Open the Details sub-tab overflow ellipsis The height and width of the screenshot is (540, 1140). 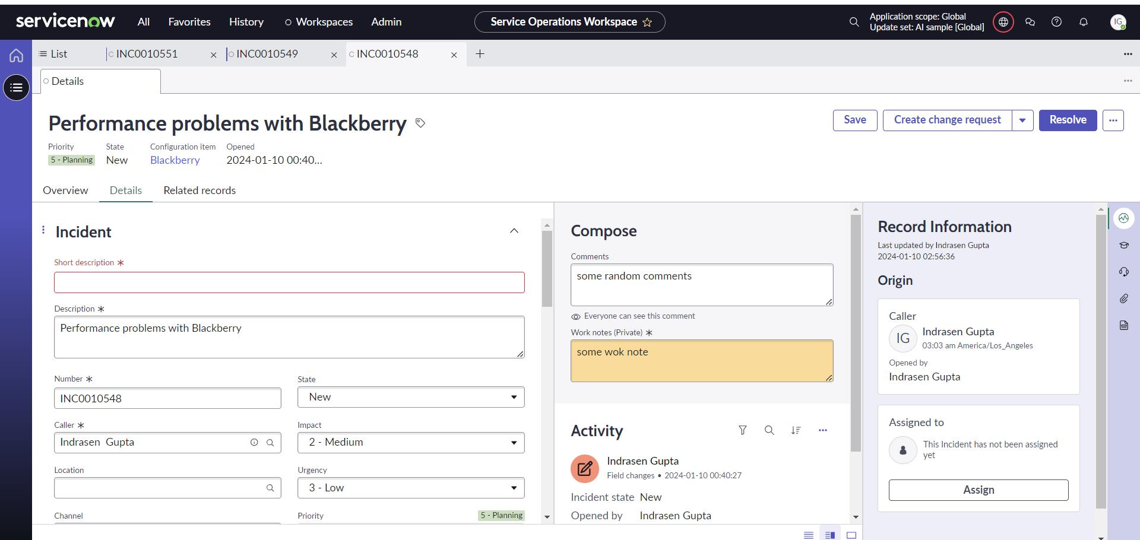click(x=1128, y=81)
